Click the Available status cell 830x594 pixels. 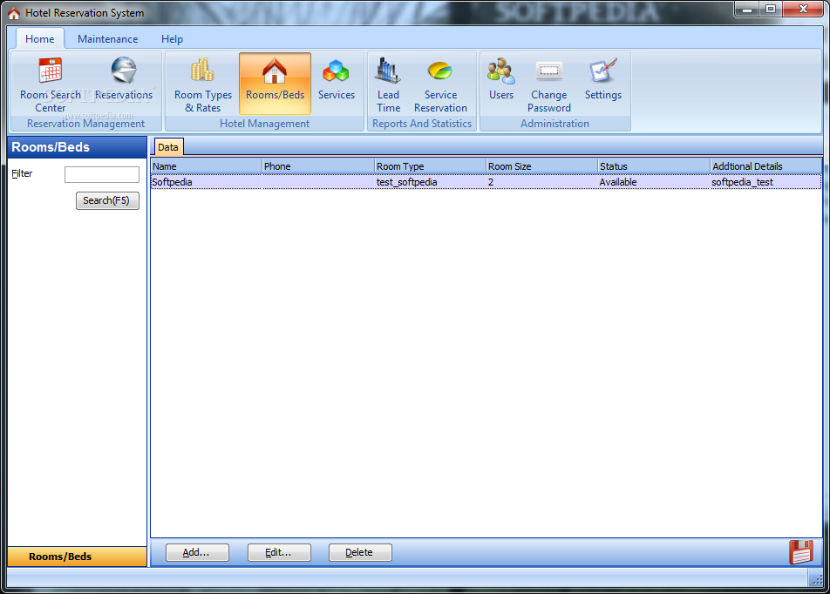(654, 182)
